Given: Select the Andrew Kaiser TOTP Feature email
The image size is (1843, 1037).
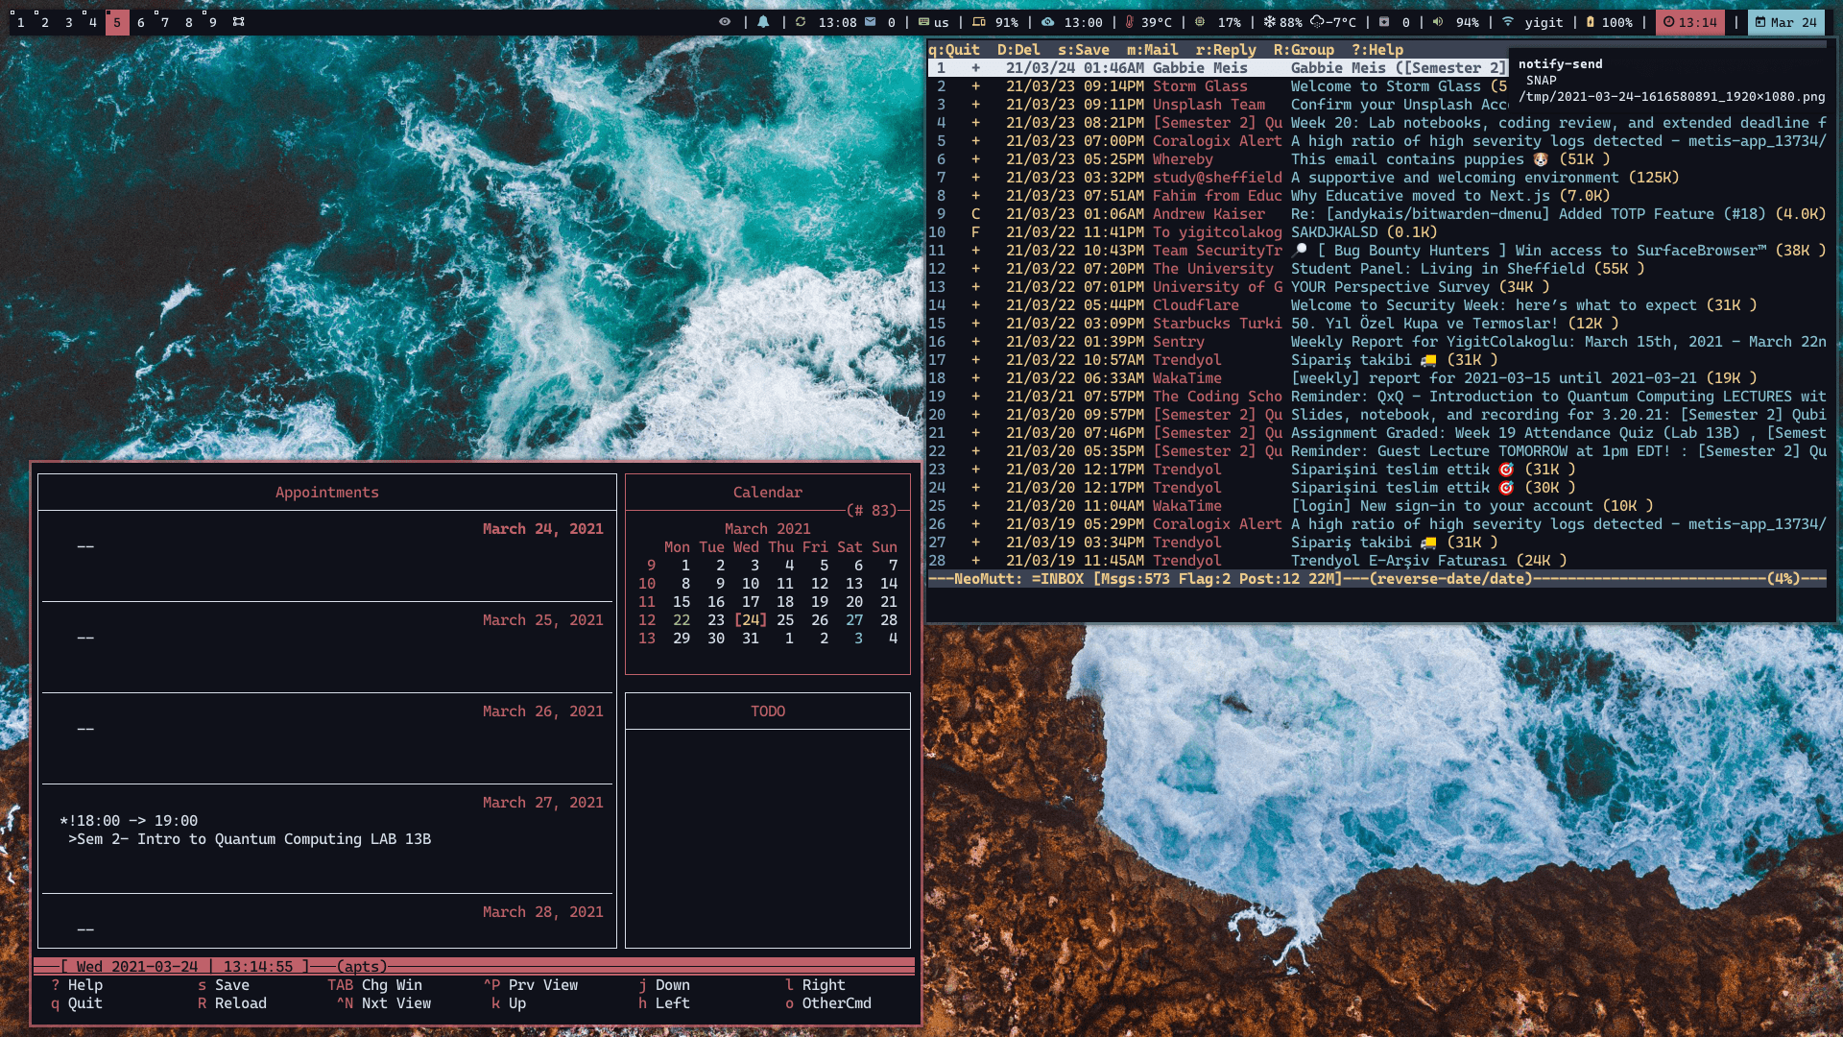Looking at the screenshot, I should click(1377, 214).
